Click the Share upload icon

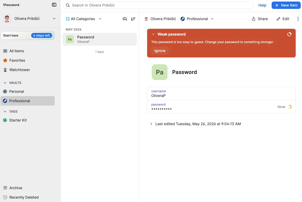(254, 19)
